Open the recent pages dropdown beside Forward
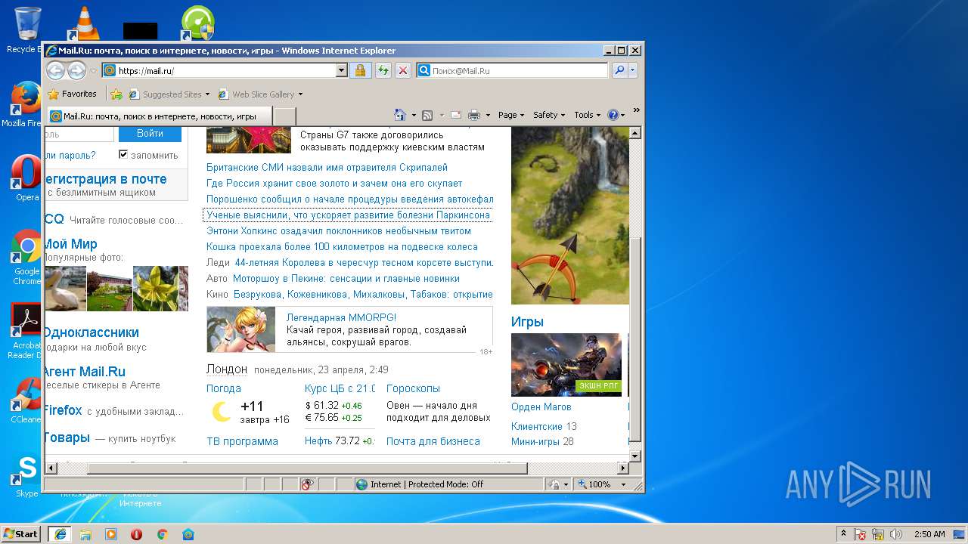The width and height of the screenshot is (968, 544). click(x=94, y=71)
